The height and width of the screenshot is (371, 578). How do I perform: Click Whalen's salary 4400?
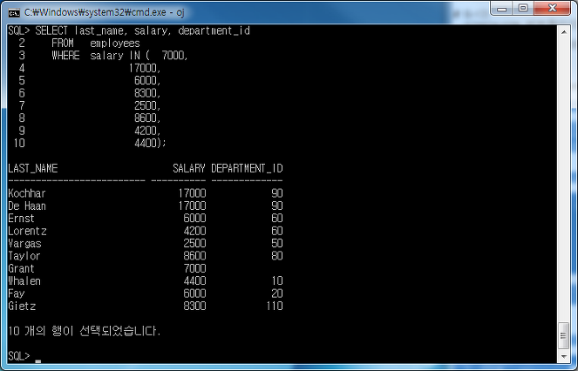coord(194,281)
